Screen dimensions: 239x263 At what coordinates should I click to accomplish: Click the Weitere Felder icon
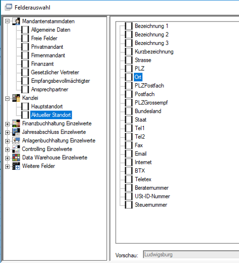point(16,166)
